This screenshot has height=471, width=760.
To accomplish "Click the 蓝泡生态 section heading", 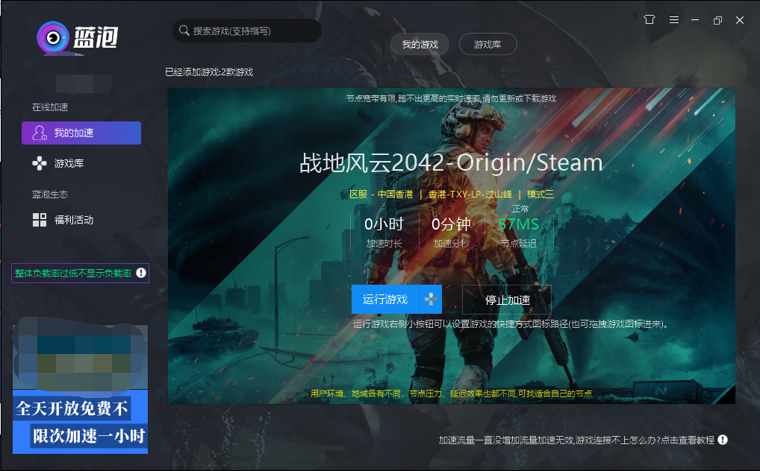I will coord(50,194).
